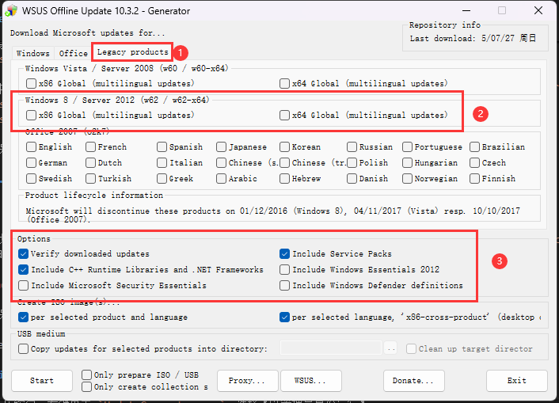Uncheck Include Service Packs
The width and height of the screenshot is (559, 403).
[x=284, y=253]
